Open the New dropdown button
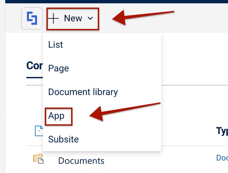The width and height of the screenshot is (228, 173). [x=73, y=19]
